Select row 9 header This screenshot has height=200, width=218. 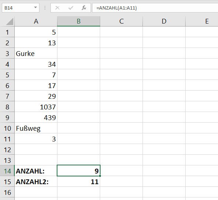coord(7,117)
